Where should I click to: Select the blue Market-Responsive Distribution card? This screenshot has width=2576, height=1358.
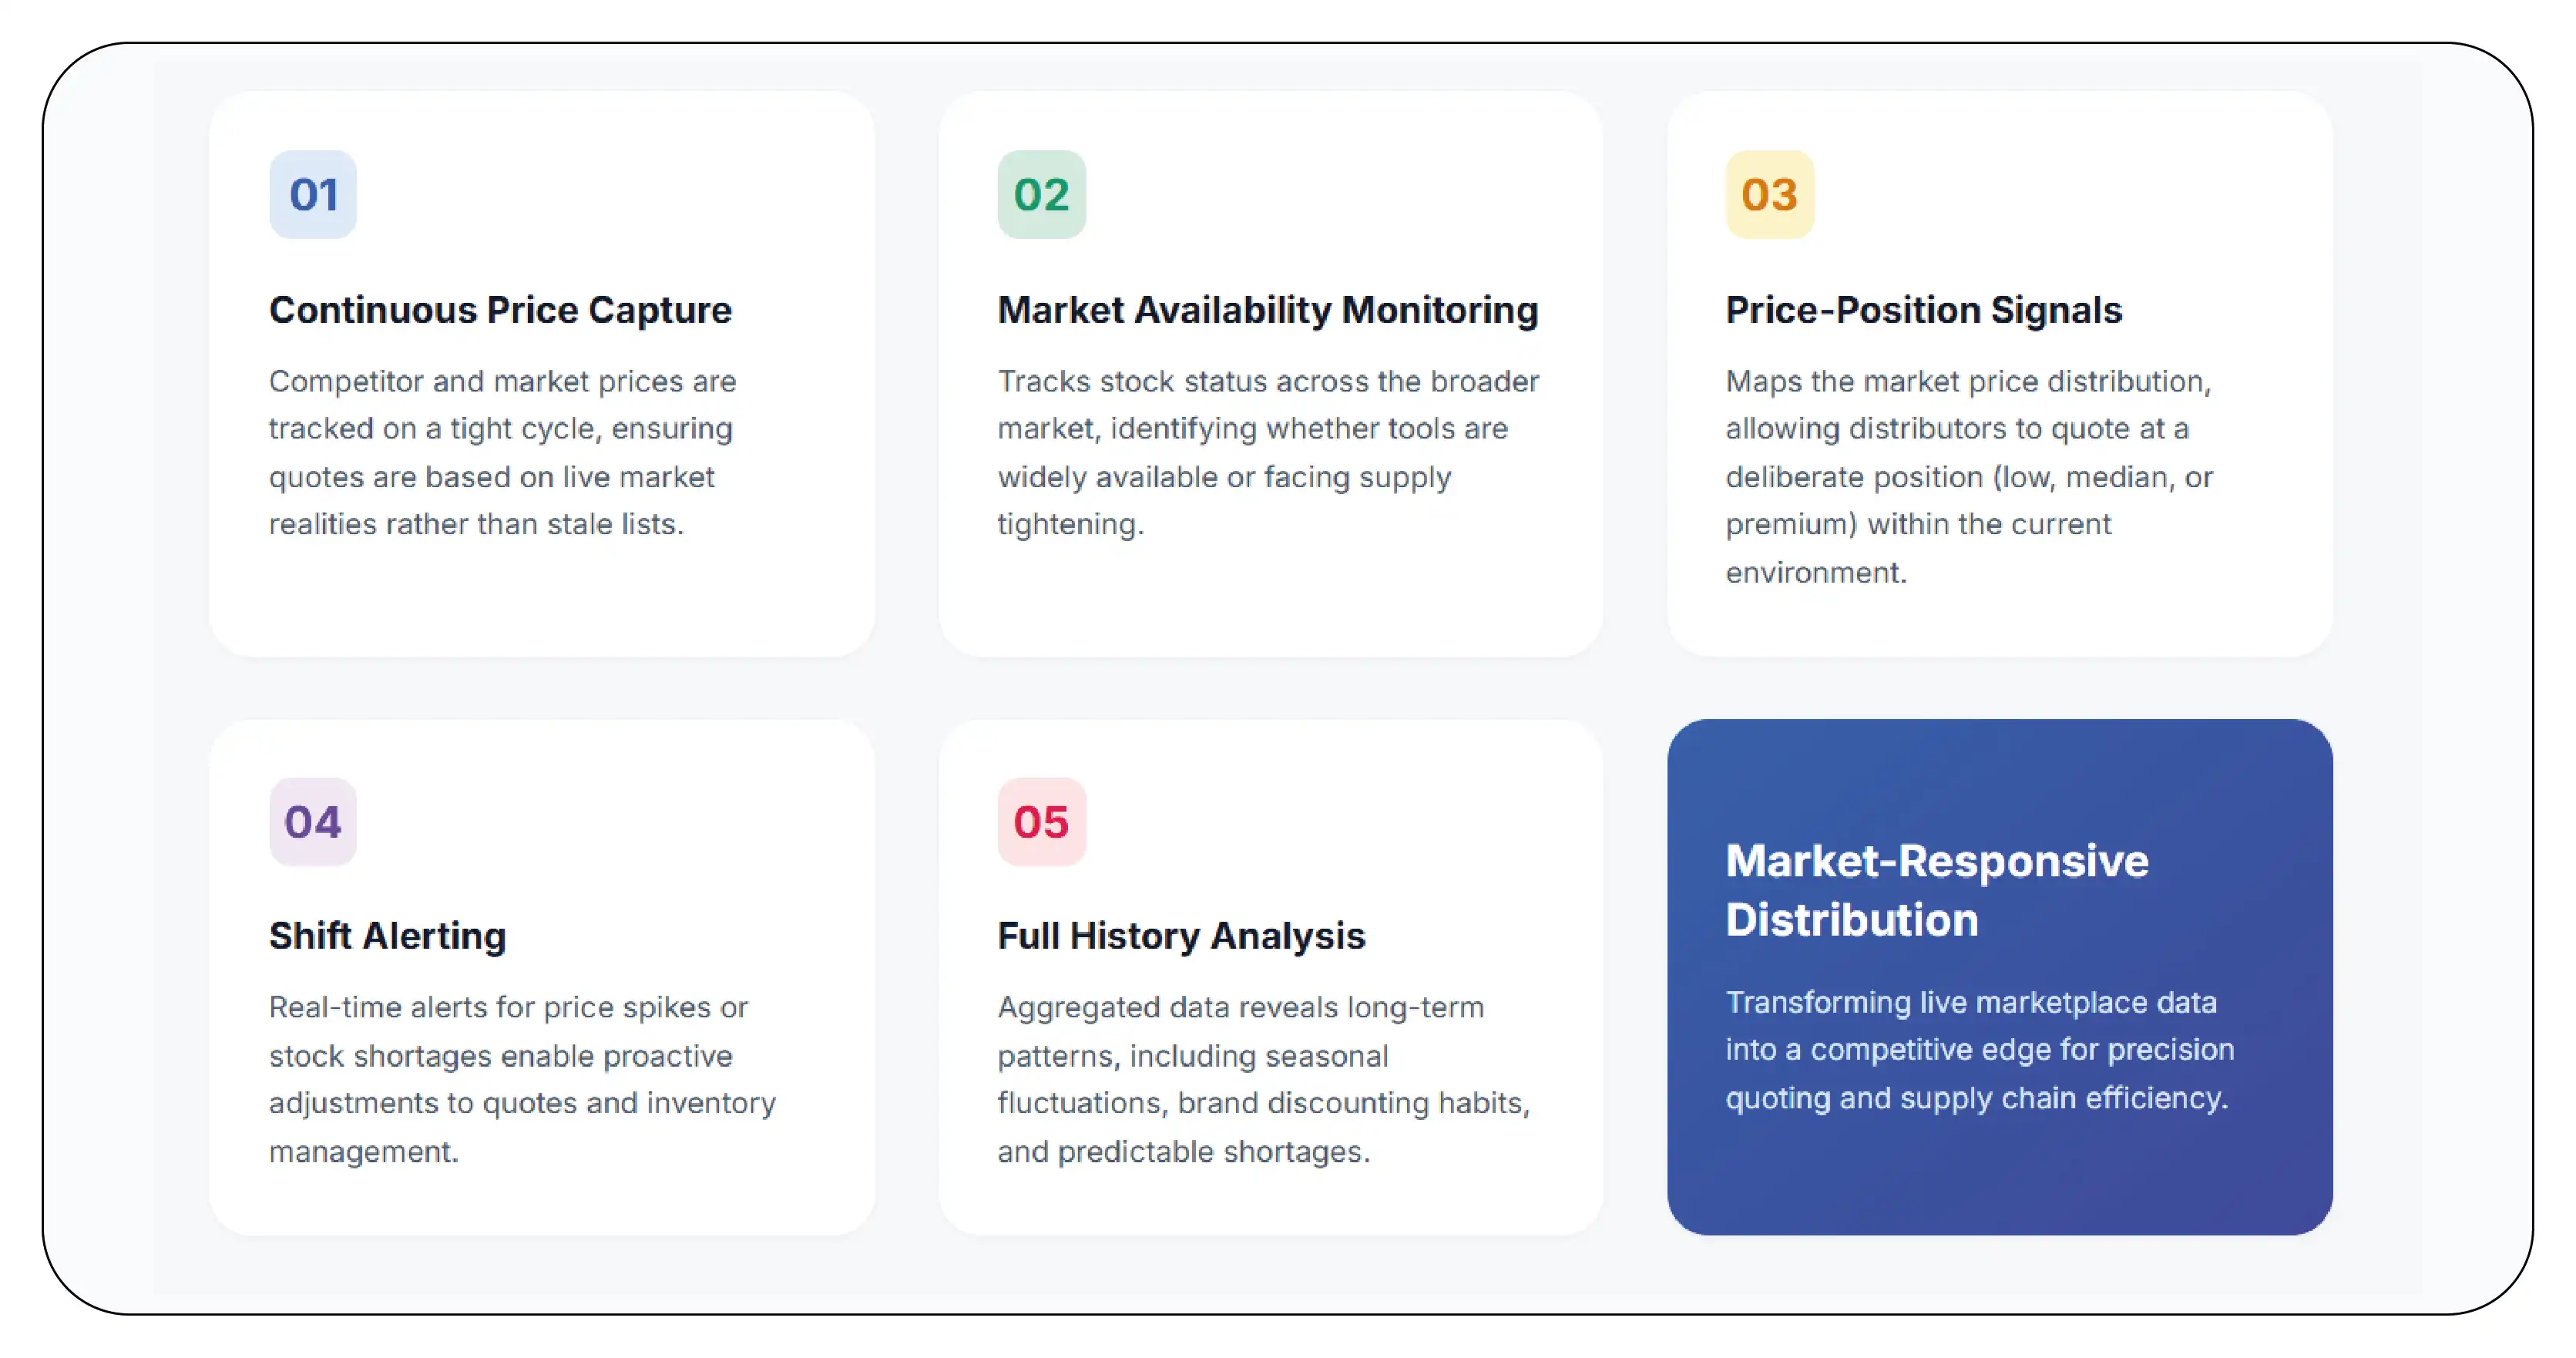pyautogui.click(x=1999, y=976)
